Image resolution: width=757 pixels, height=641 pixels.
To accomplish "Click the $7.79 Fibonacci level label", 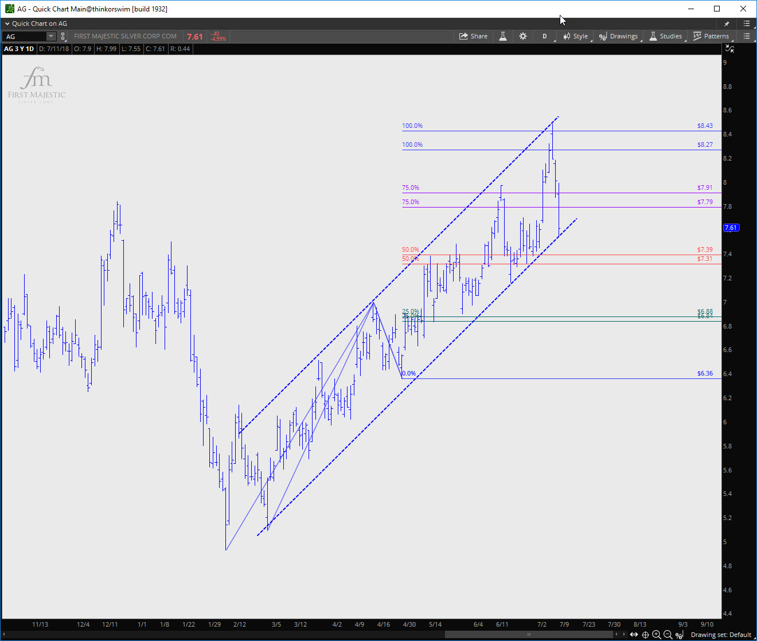I will [705, 202].
